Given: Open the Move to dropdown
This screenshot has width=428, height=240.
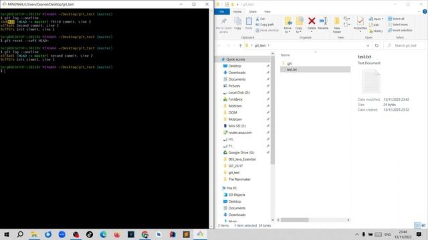Looking at the screenshot, I should click(288, 30).
